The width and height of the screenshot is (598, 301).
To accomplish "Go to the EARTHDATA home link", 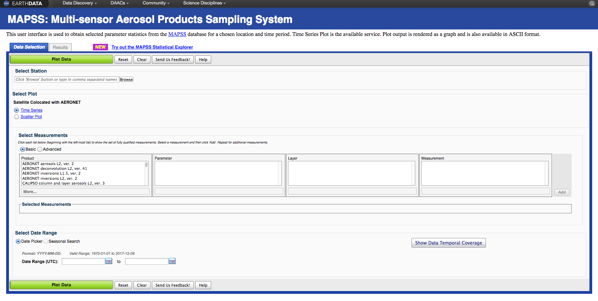I will click(x=27, y=3).
